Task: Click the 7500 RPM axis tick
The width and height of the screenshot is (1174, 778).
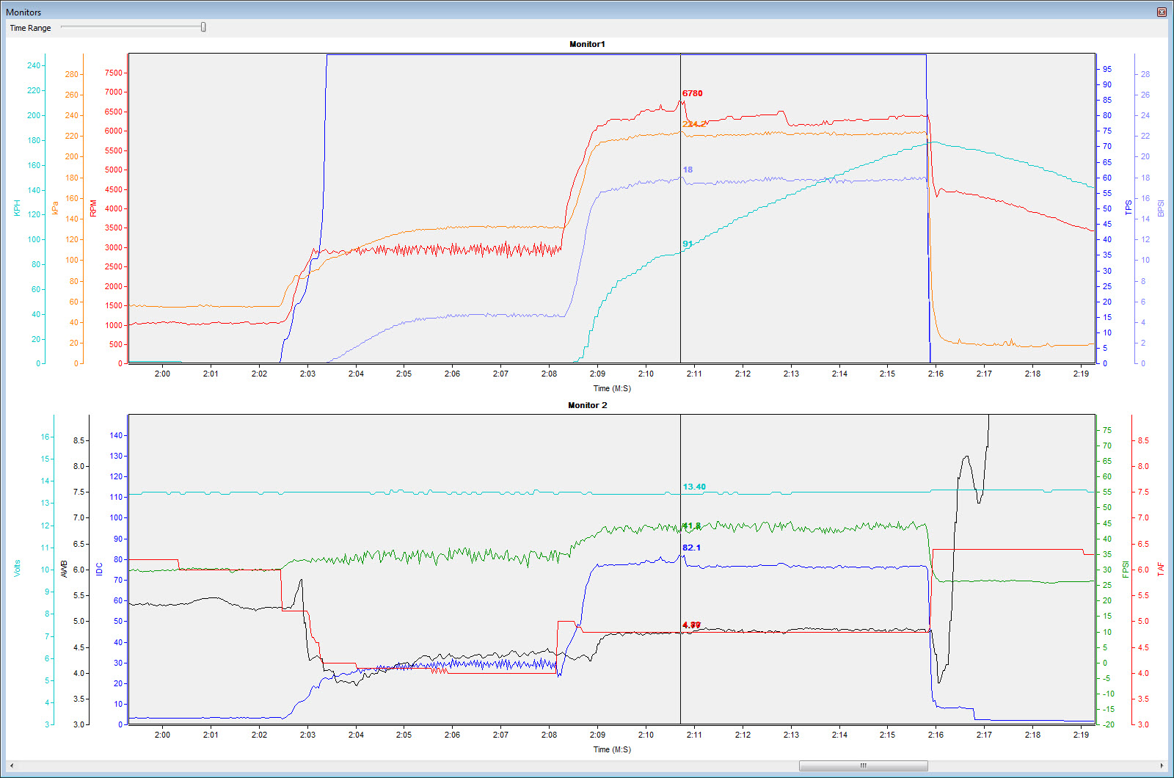Action: (x=114, y=73)
